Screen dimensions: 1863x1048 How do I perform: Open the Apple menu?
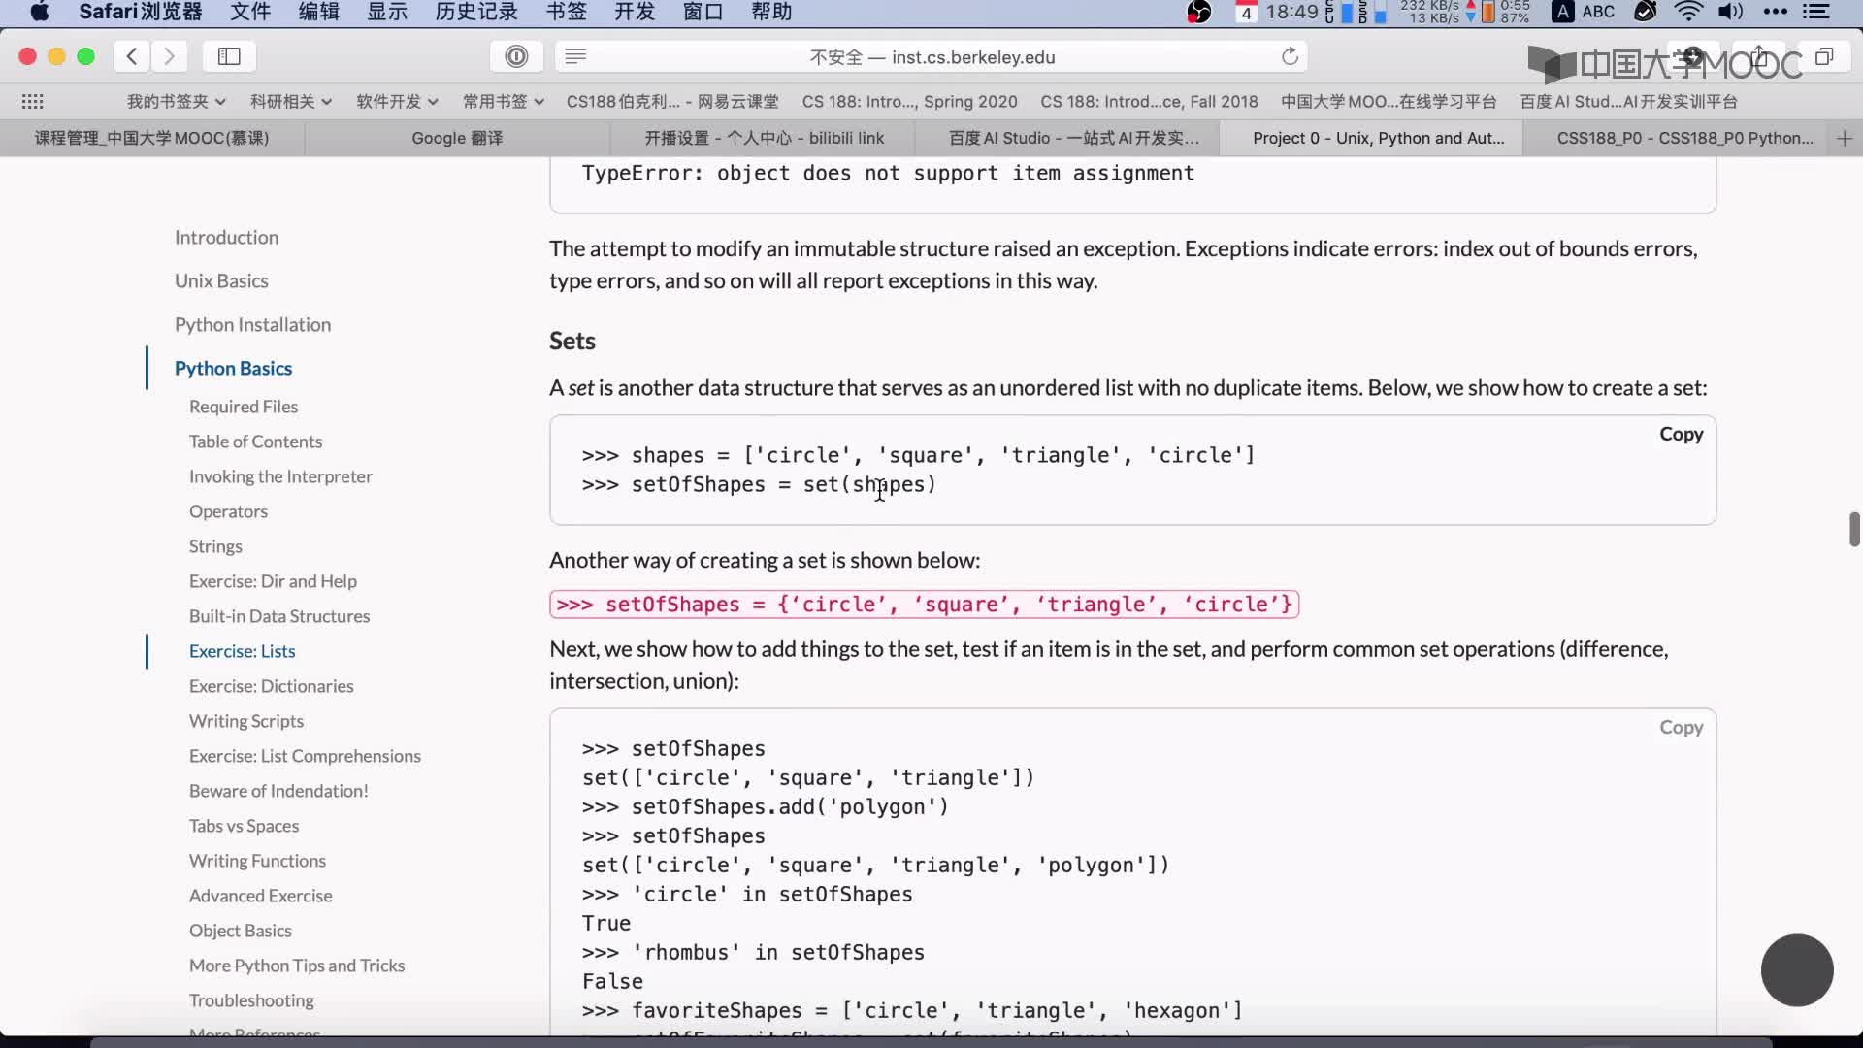[x=40, y=12]
